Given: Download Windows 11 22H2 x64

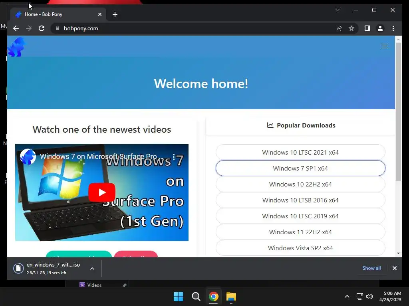Looking at the screenshot, I should (300, 232).
